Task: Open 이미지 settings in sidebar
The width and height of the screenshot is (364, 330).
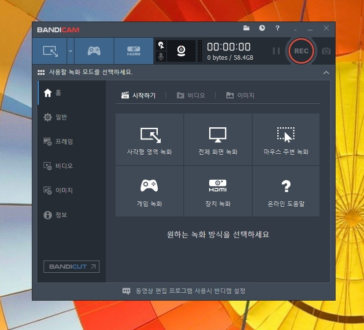Action: 72,190
